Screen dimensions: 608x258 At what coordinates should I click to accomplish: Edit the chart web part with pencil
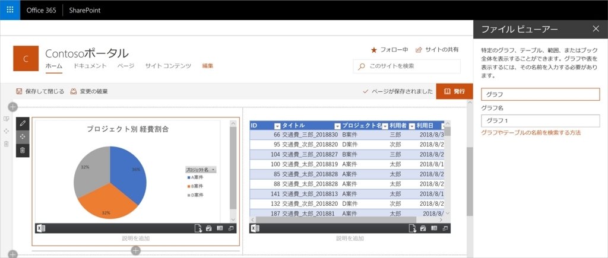(23, 123)
